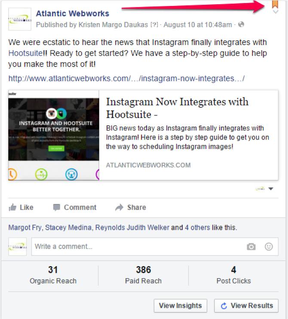Click the public globe audience icon
This screenshot has width=288, height=319.
(241, 24)
